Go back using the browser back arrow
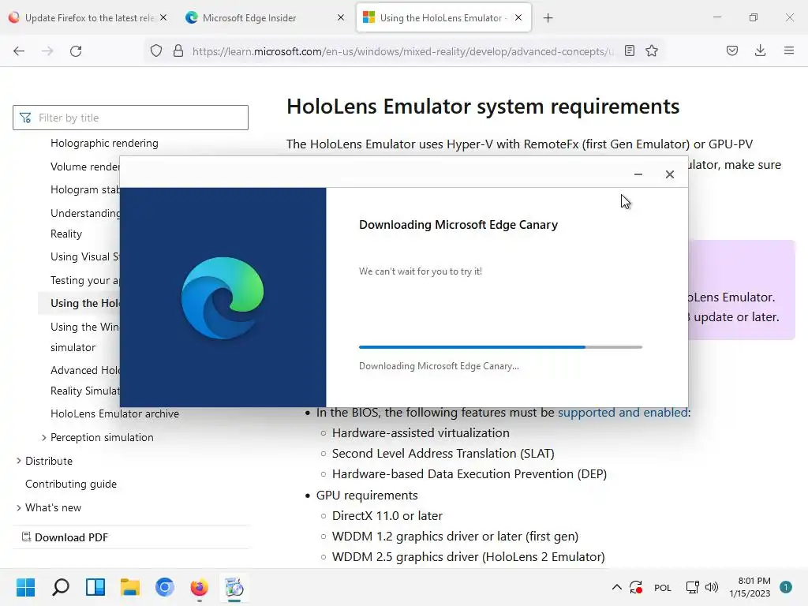The width and height of the screenshot is (808, 606). pyautogui.click(x=19, y=51)
